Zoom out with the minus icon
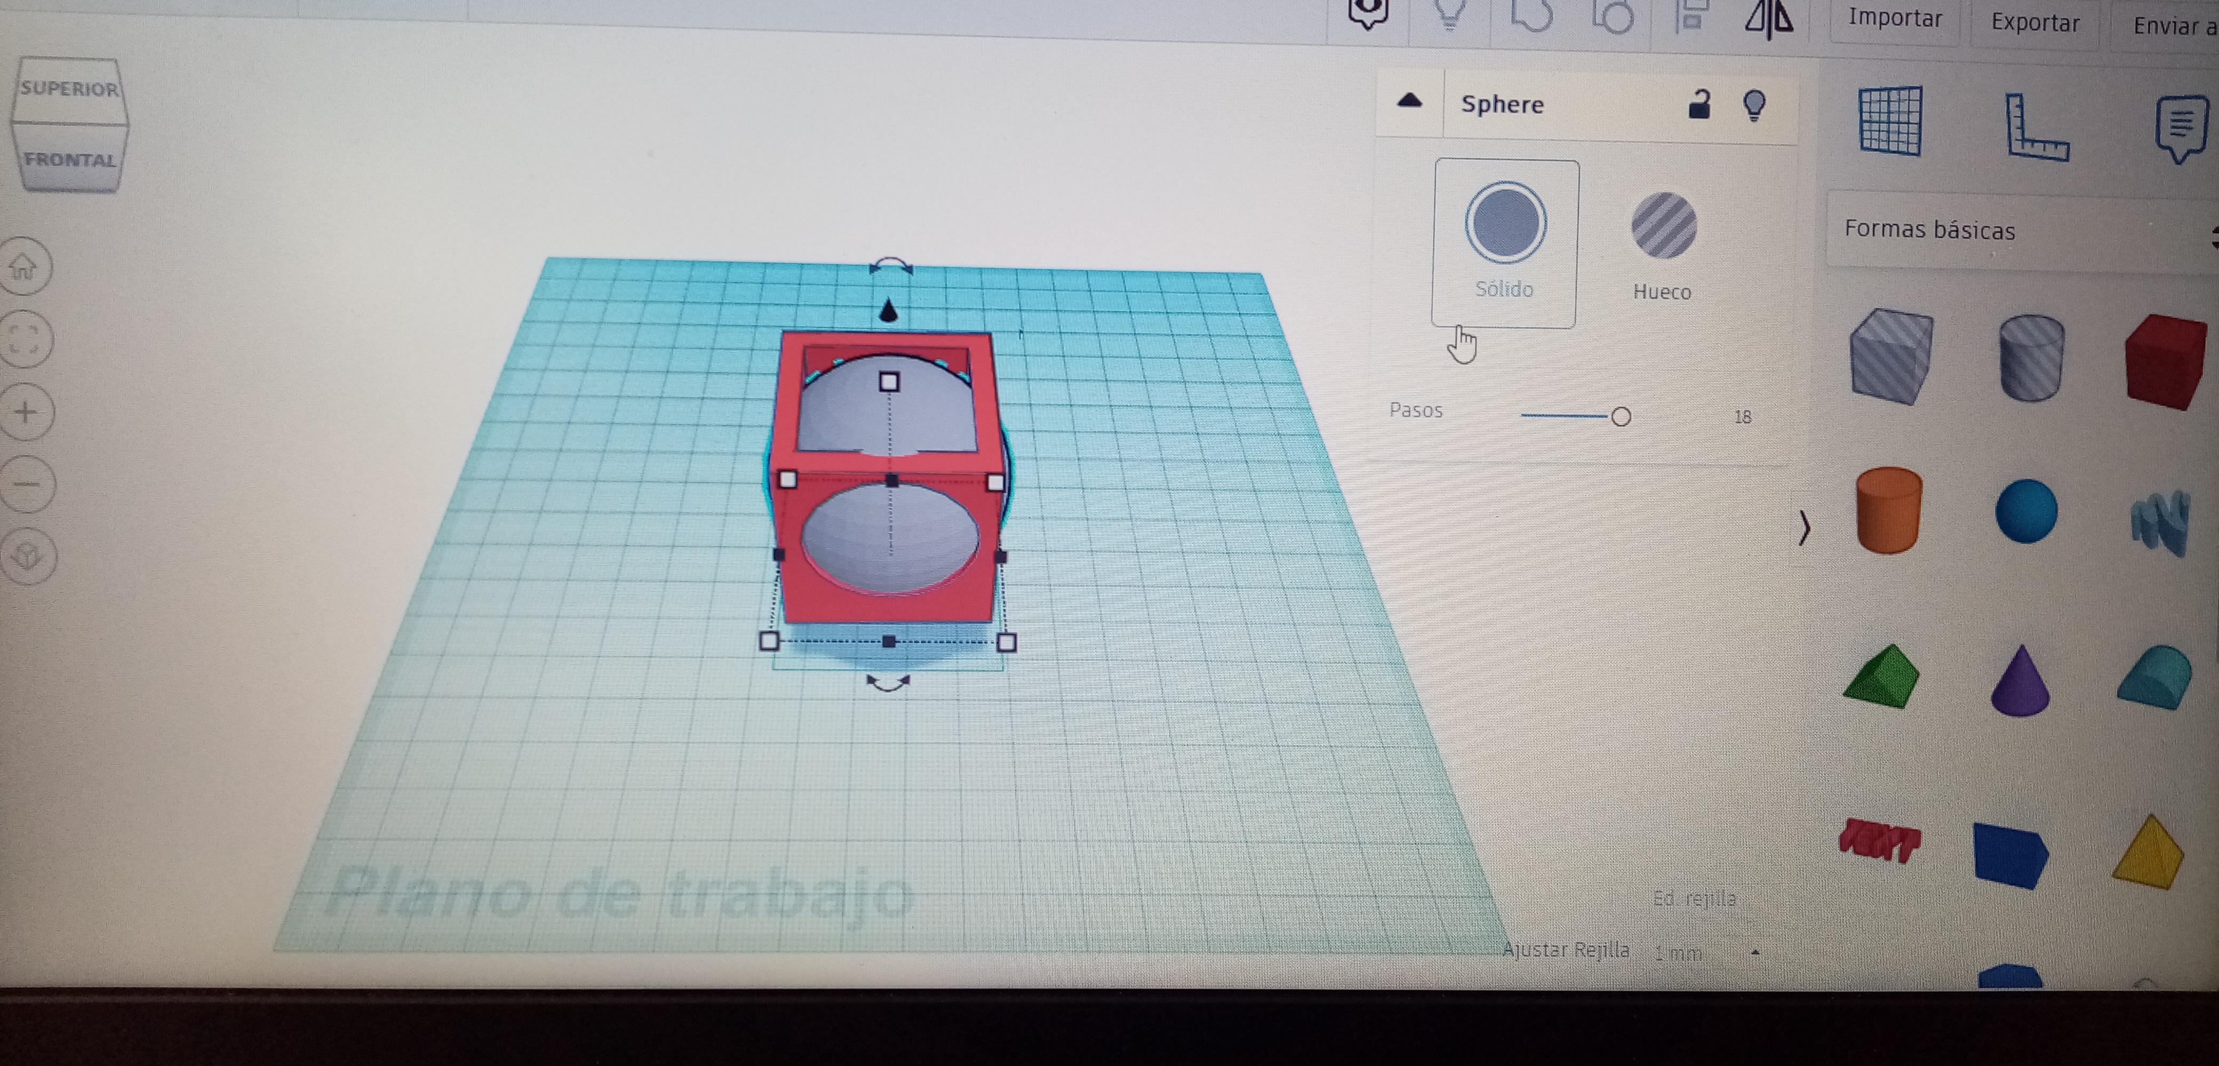Image resolution: width=2219 pixels, height=1066 pixels. [x=27, y=484]
